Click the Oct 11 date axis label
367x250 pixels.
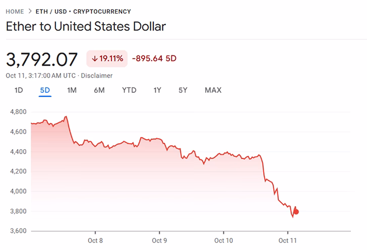(x=287, y=240)
